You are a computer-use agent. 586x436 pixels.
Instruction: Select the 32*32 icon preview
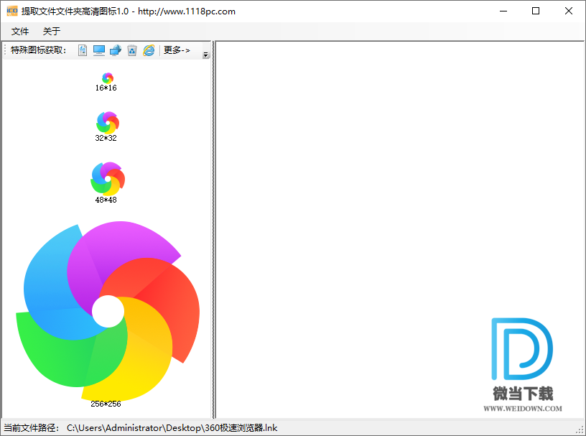[108, 123]
